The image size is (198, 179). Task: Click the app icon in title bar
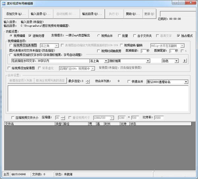[3, 3]
